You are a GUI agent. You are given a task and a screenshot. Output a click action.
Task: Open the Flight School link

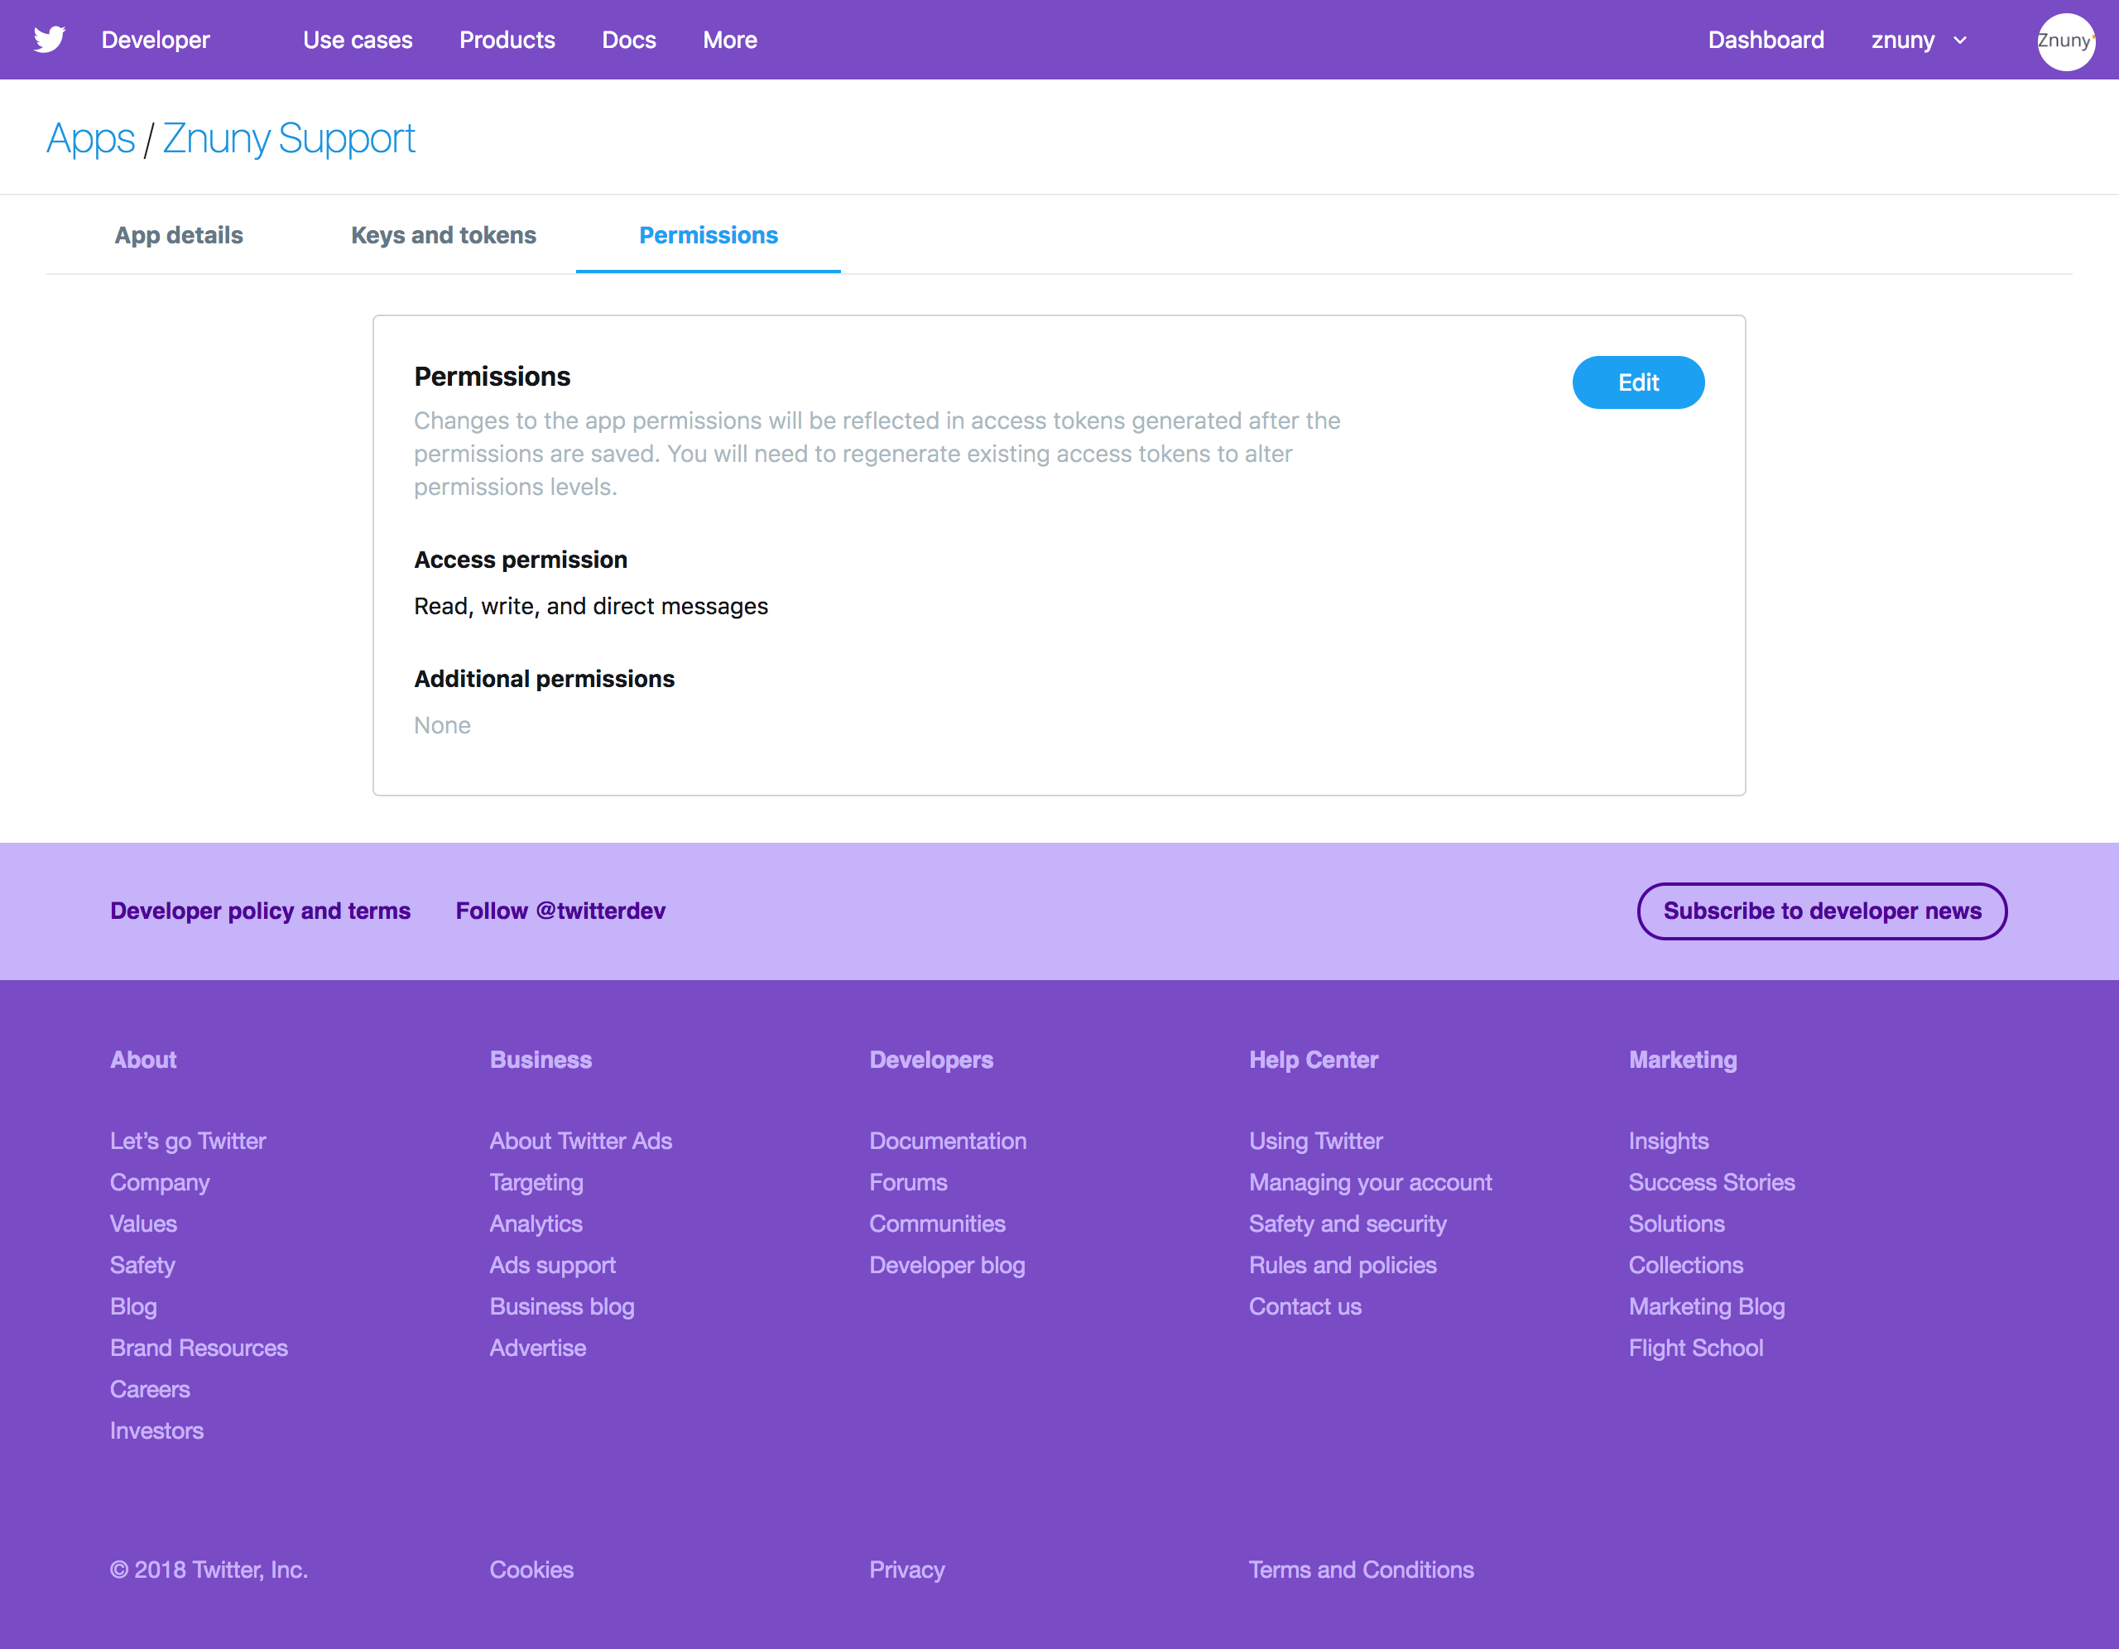pos(1696,1347)
